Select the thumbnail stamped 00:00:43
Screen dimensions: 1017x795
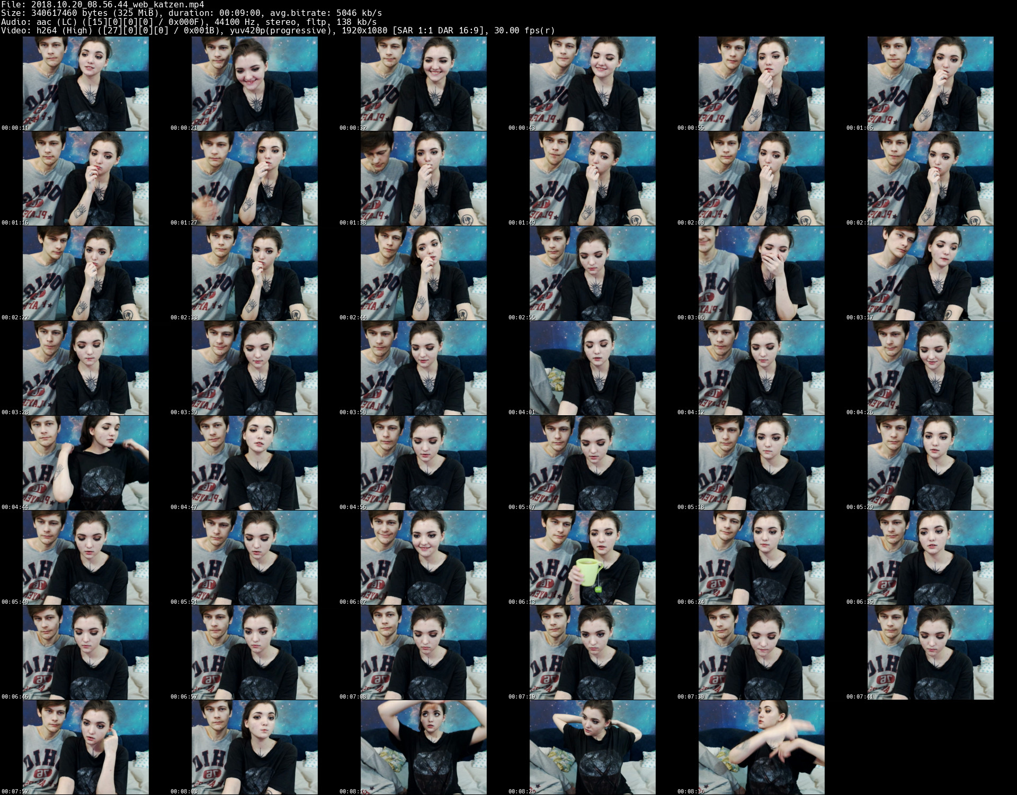[x=593, y=84]
